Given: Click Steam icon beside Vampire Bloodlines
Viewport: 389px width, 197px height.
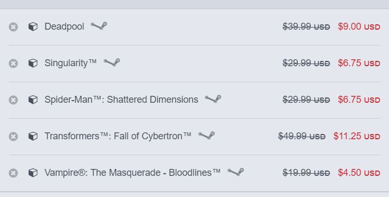Looking at the screenshot, I should pyautogui.click(x=236, y=172).
